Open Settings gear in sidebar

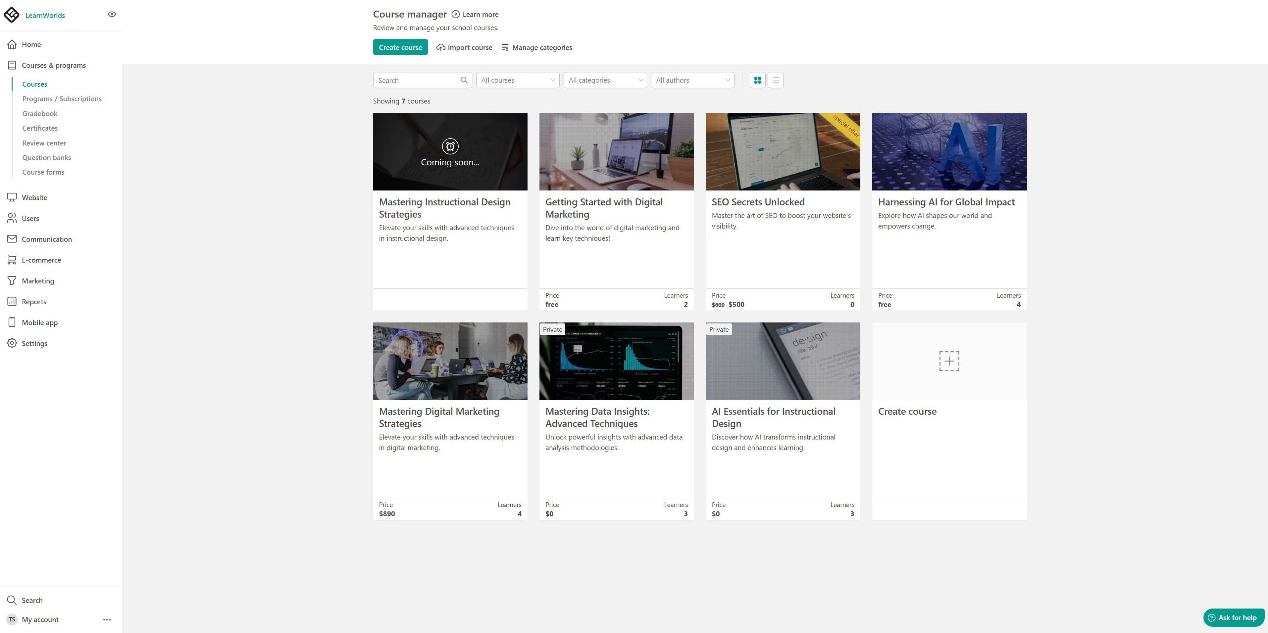point(12,344)
